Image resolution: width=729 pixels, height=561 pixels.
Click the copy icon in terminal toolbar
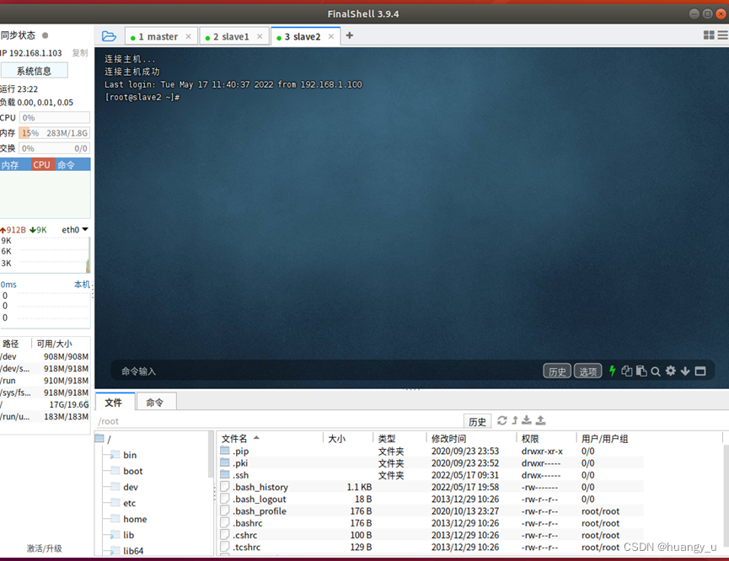[x=627, y=371]
